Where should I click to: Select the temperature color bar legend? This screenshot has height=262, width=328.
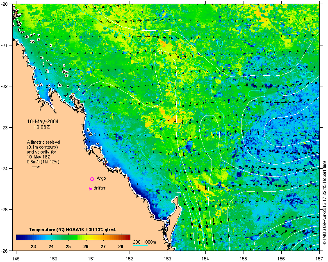click(x=73, y=237)
